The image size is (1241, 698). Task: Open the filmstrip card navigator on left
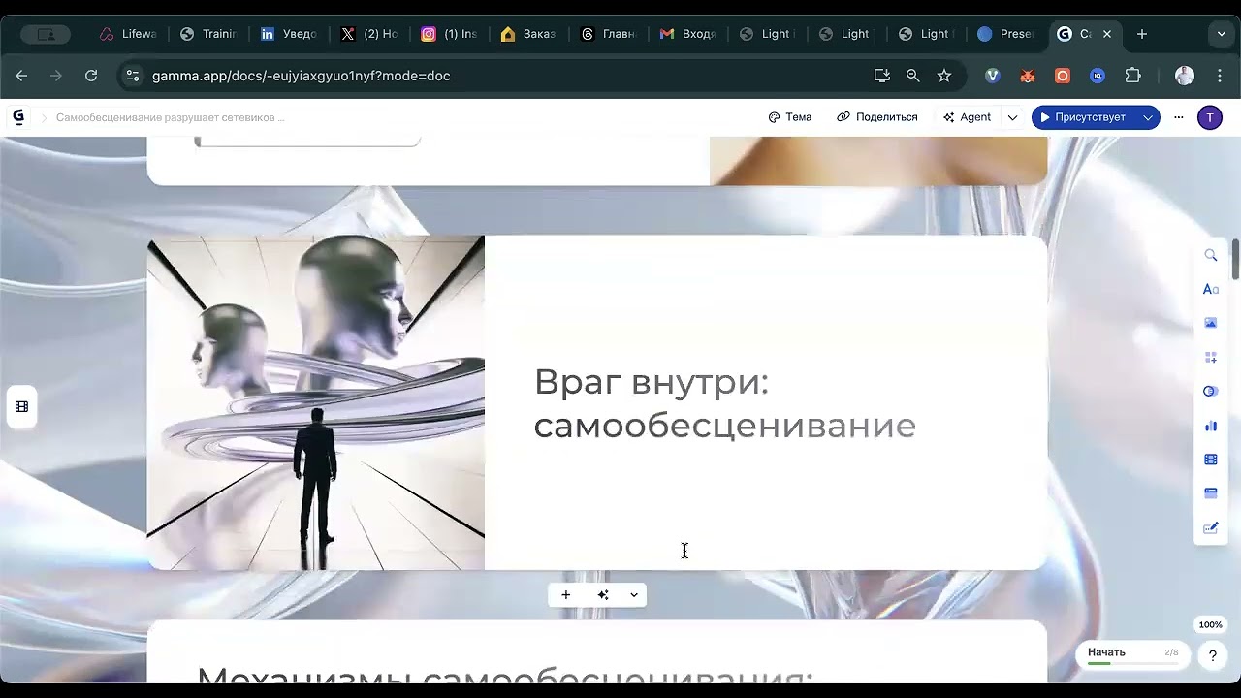21,407
